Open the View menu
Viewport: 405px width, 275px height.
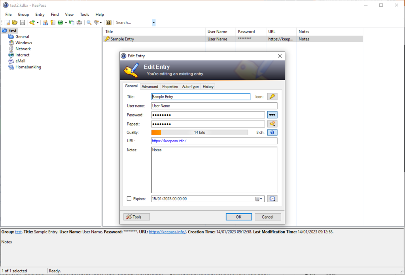(69, 15)
